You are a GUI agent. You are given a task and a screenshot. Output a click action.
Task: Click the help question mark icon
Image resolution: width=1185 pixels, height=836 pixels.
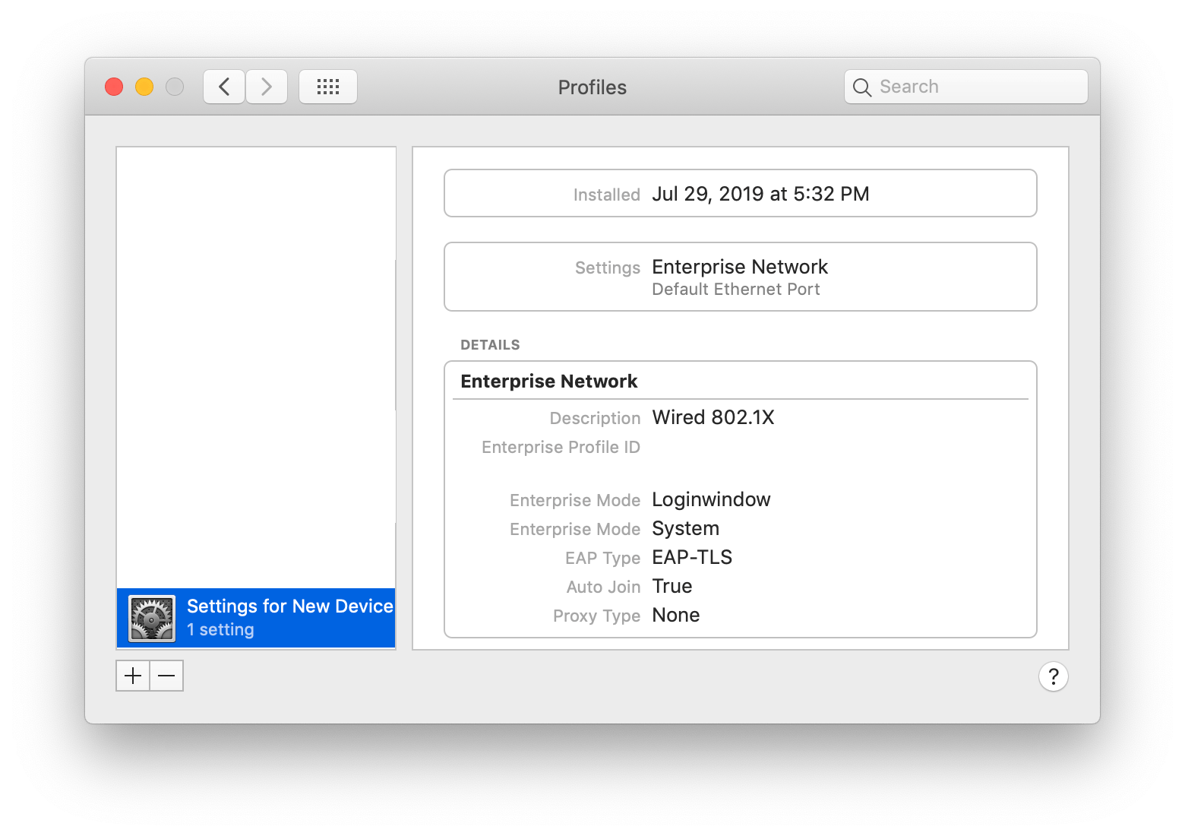click(1053, 676)
